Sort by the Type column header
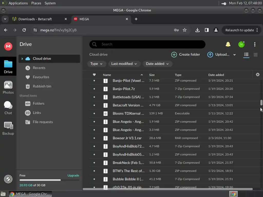This screenshot has height=197, width=263. point(178,75)
